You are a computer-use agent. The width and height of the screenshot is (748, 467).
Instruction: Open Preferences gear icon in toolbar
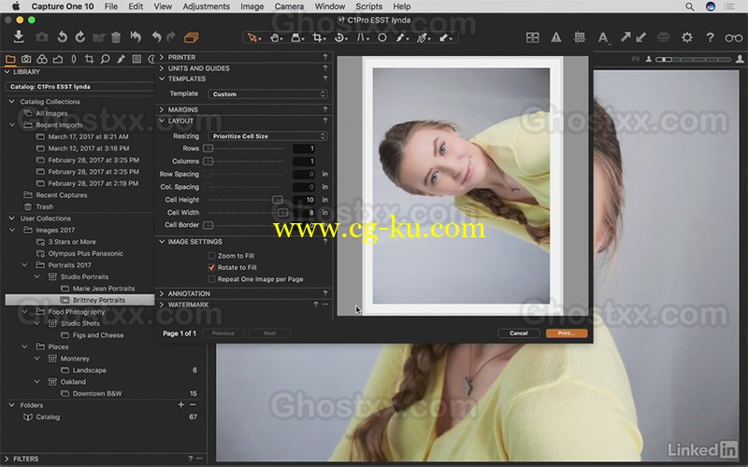click(686, 37)
